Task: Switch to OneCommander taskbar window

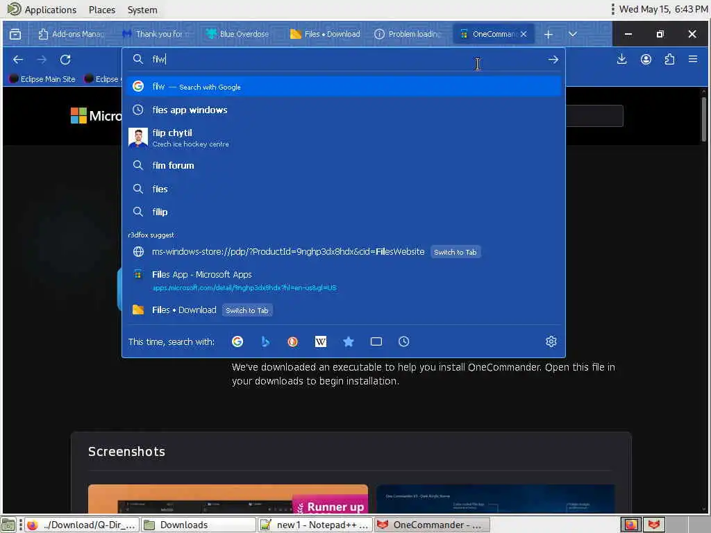Action: [432, 525]
